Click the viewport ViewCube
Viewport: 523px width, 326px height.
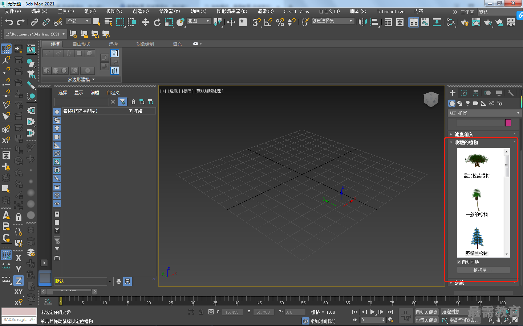click(431, 99)
